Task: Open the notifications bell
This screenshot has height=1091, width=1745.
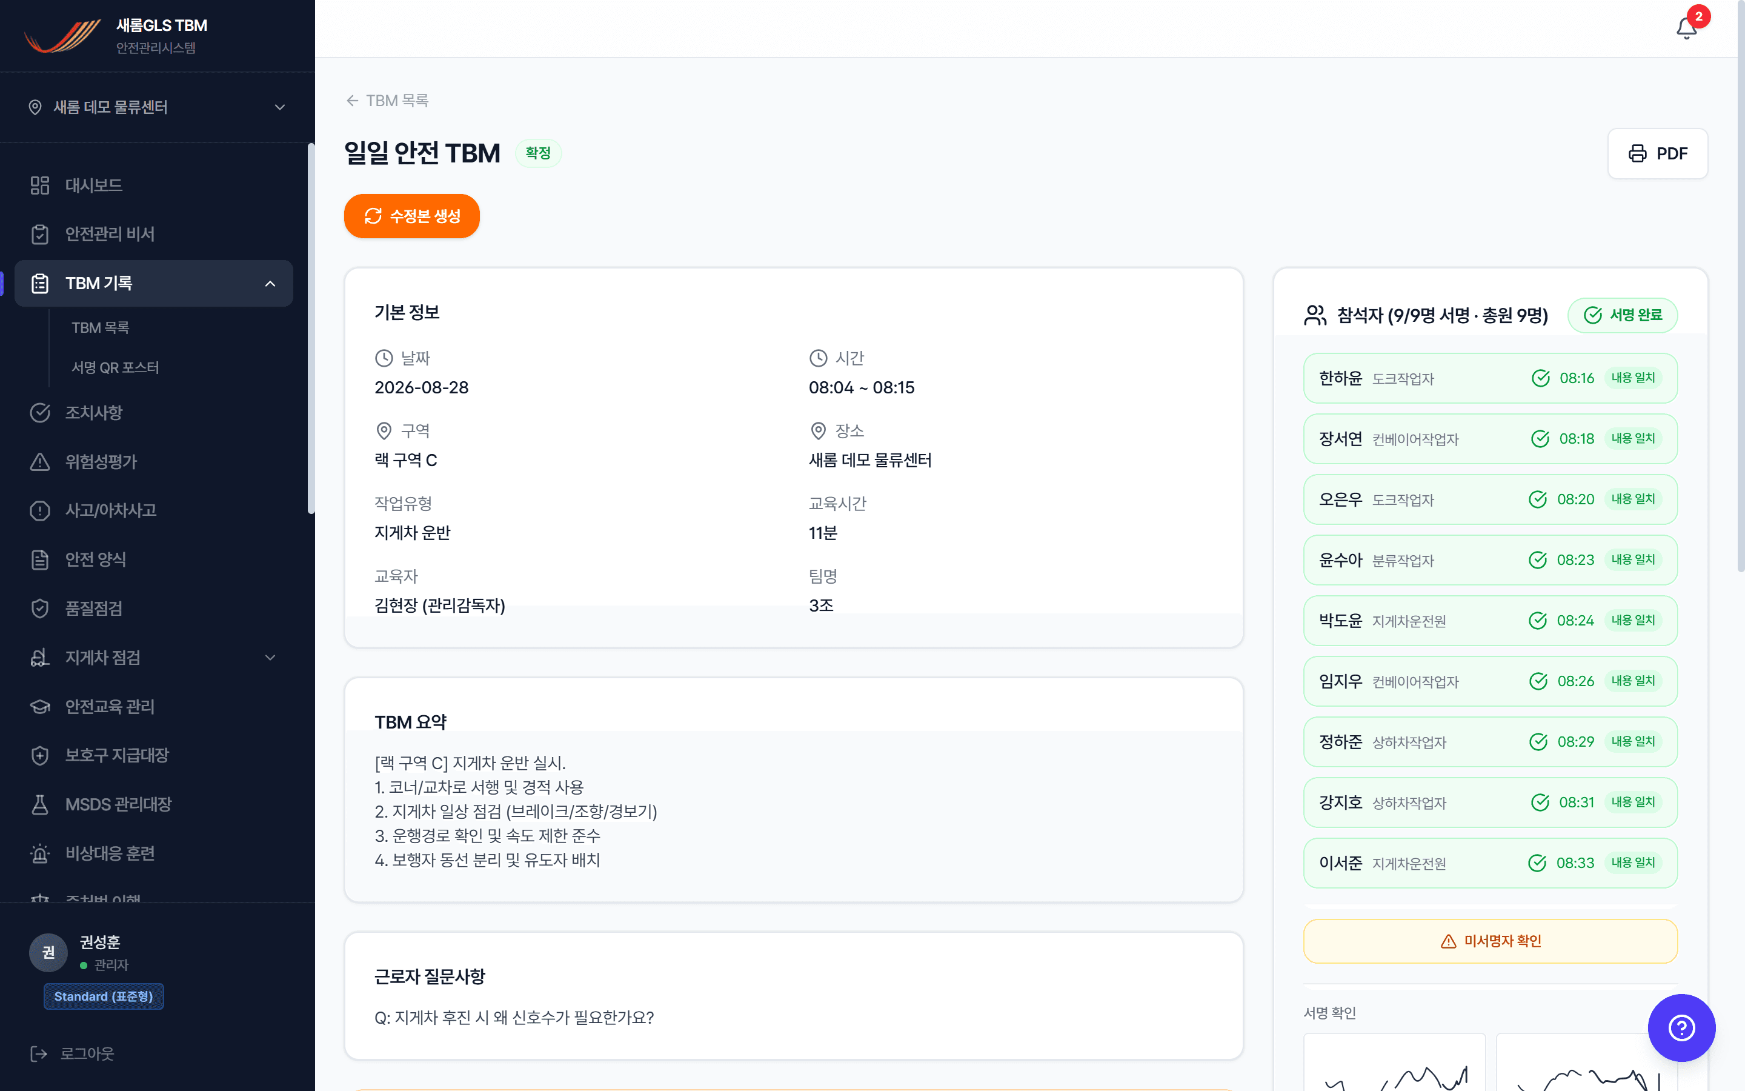Action: [1686, 28]
